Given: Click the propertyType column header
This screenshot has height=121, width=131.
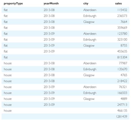Looking at the screenshot, I should click(13, 4).
